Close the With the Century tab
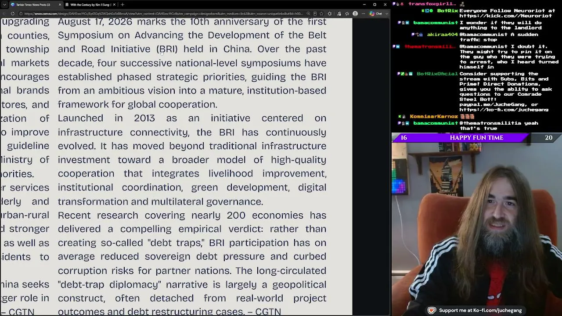This screenshot has width=562, height=316. 114,4
